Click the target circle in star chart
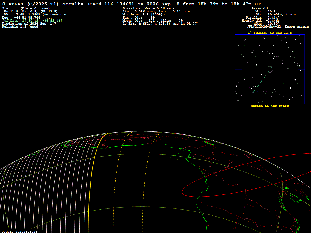 270,69
